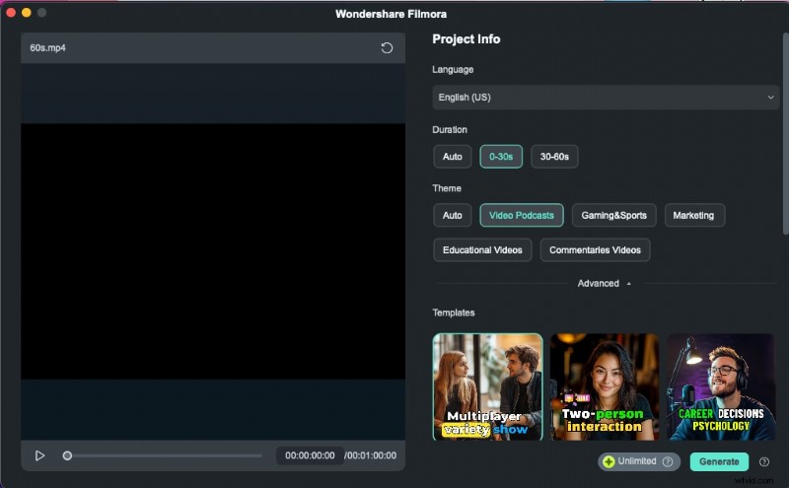Screen dimensions: 789x488
Task: Click the Project Info panel scrollbar
Action: click(x=785, y=133)
